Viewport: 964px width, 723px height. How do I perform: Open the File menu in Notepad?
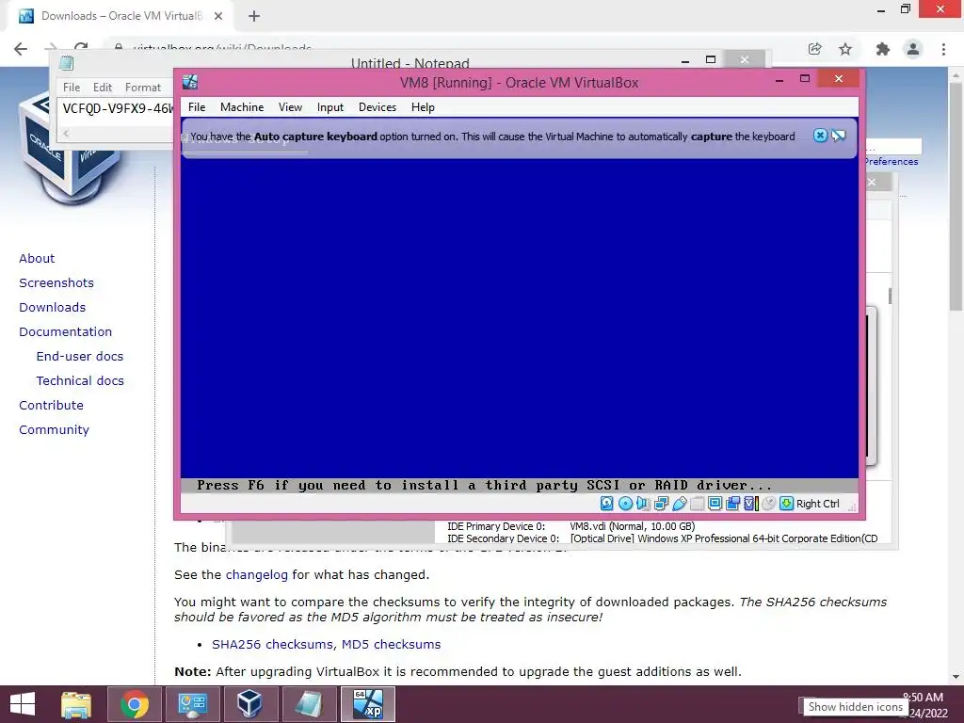(x=72, y=88)
